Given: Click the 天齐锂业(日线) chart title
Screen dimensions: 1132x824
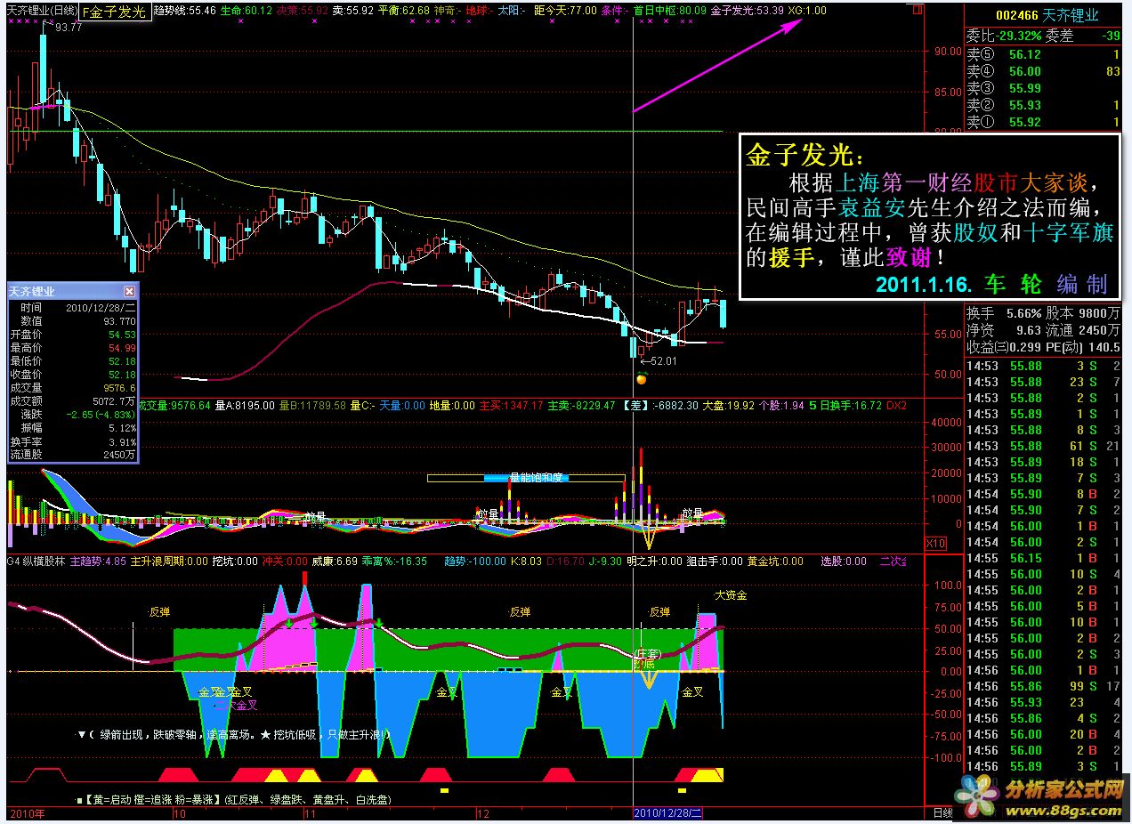Looking at the screenshot, I should click(x=41, y=11).
